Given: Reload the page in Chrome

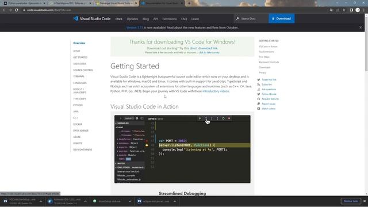Looking at the screenshot, I should click(17, 10).
